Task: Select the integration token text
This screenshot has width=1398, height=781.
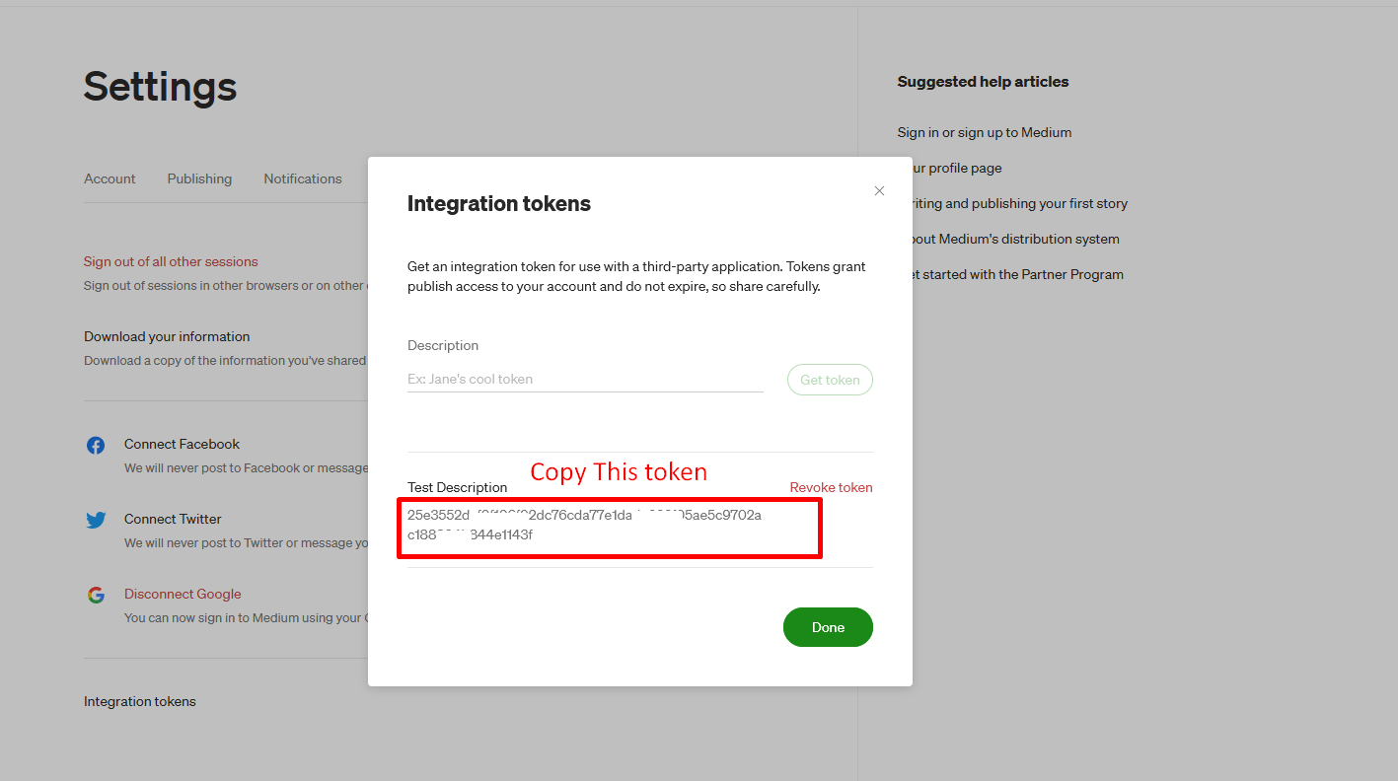Action: click(584, 525)
